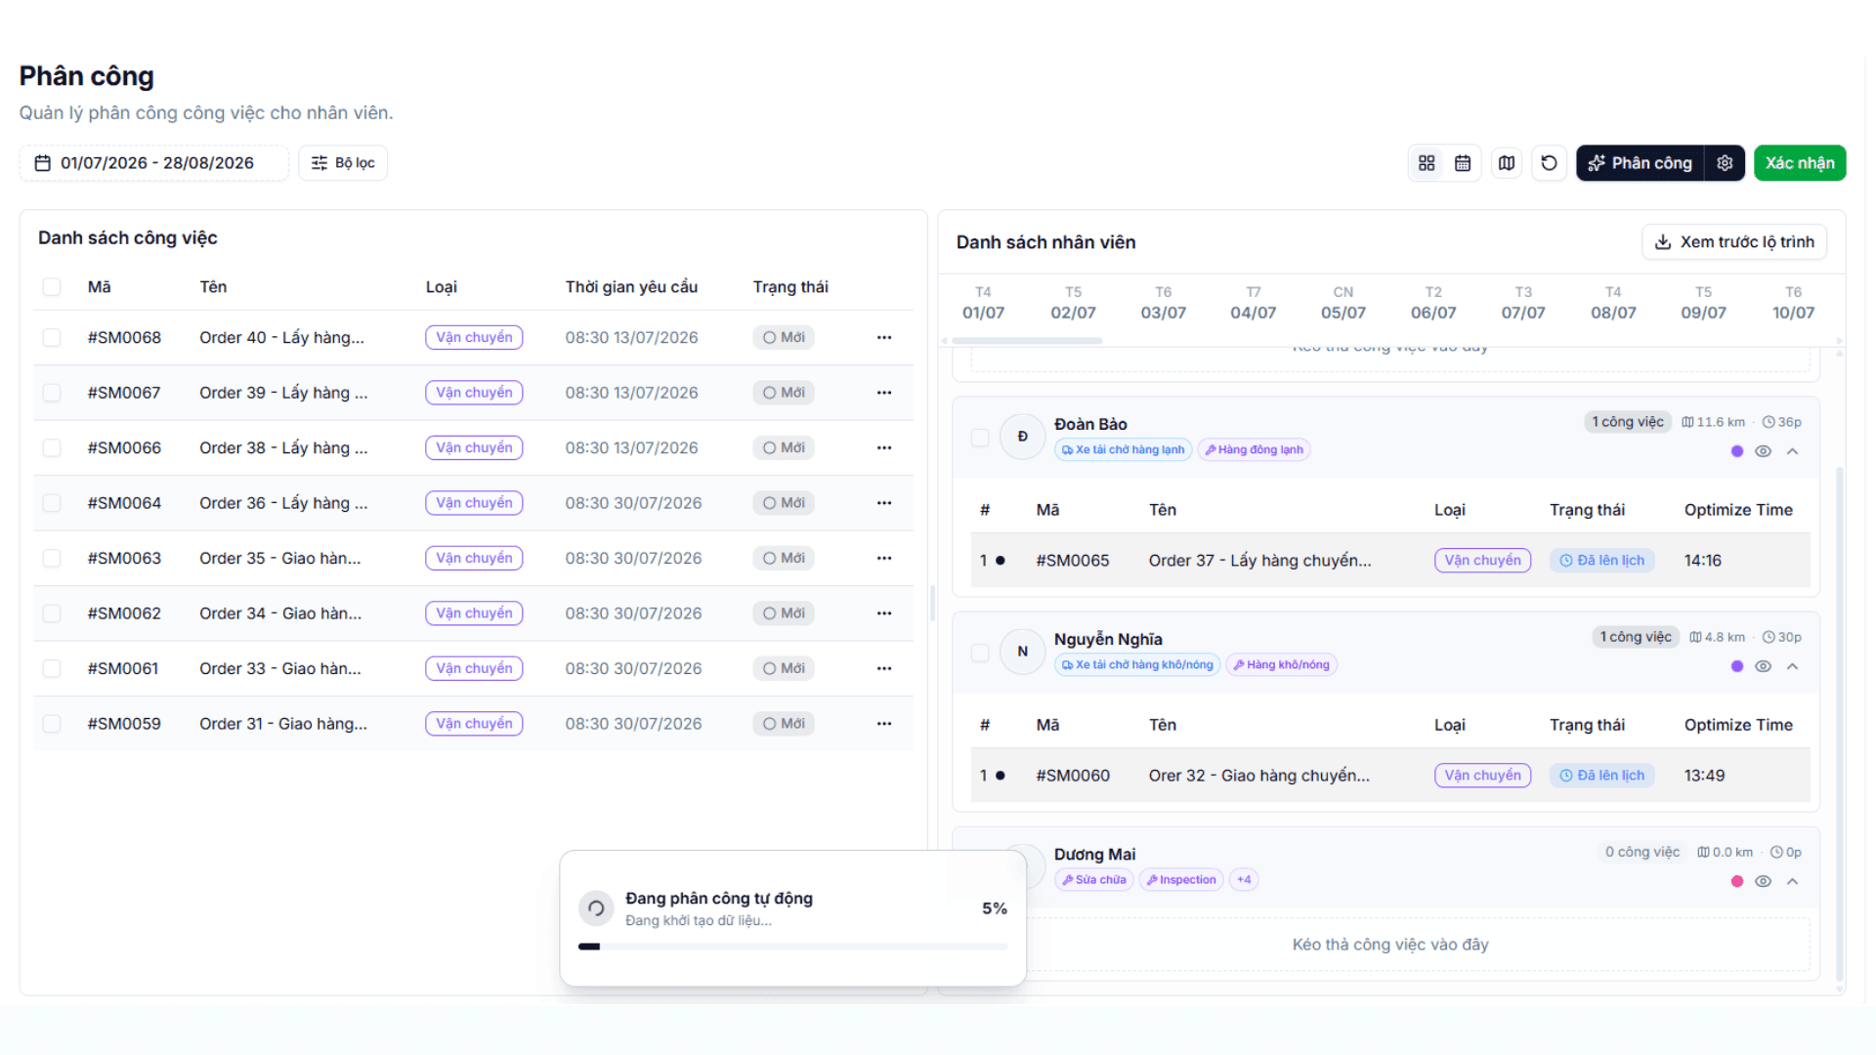Image resolution: width=1876 pixels, height=1055 pixels.
Task: Check the box for job #SM0063
Action: [x=52, y=559]
